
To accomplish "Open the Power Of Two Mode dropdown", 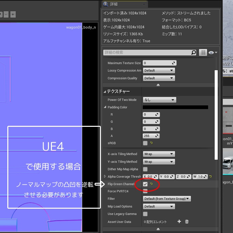I will (x=159, y=100).
